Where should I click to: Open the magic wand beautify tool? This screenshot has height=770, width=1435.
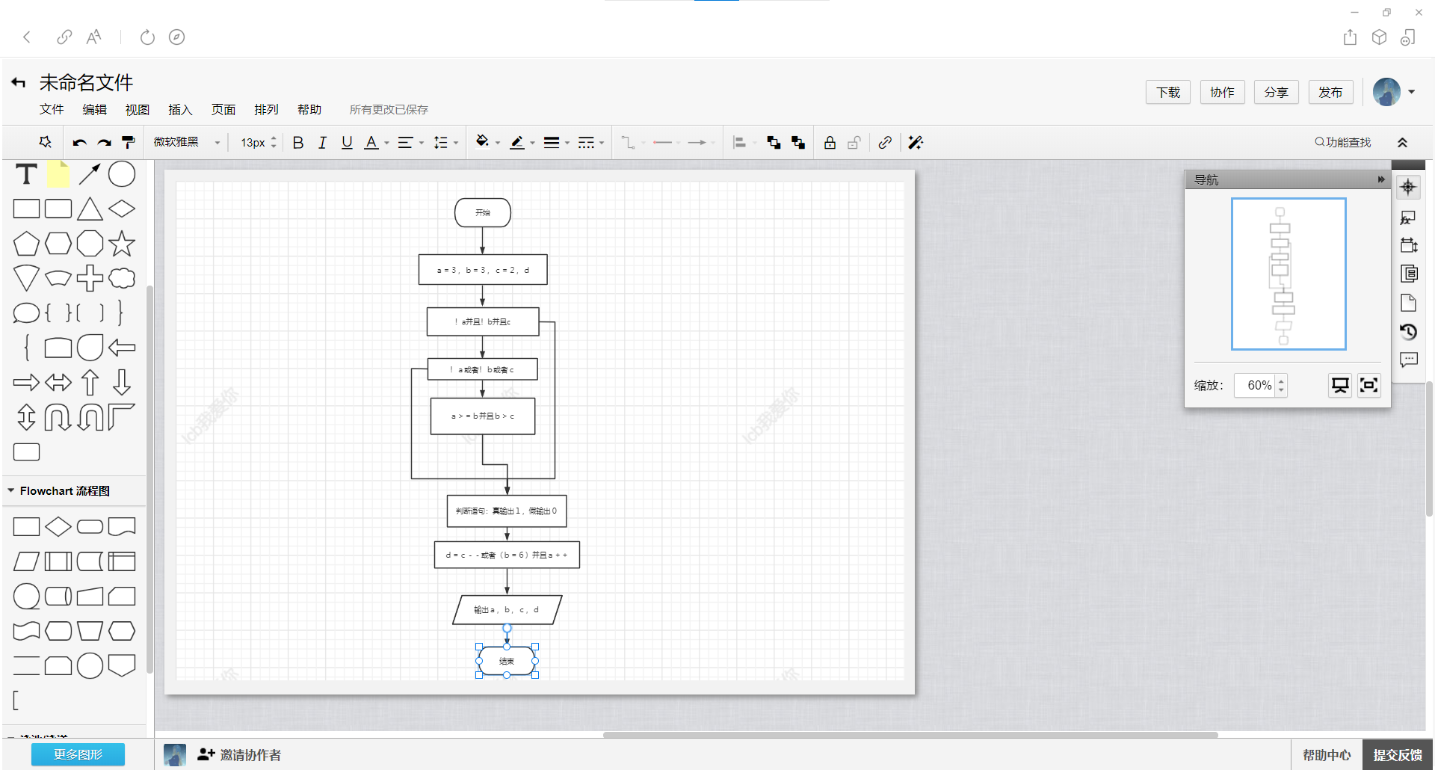click(916, 143)
